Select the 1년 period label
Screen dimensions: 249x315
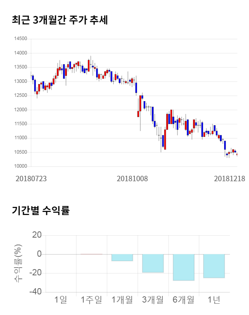214,300
